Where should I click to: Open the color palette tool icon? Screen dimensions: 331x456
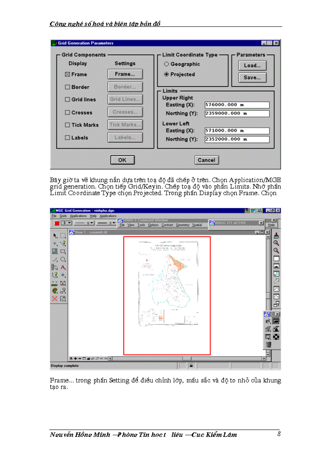click(x=55, y=290)
